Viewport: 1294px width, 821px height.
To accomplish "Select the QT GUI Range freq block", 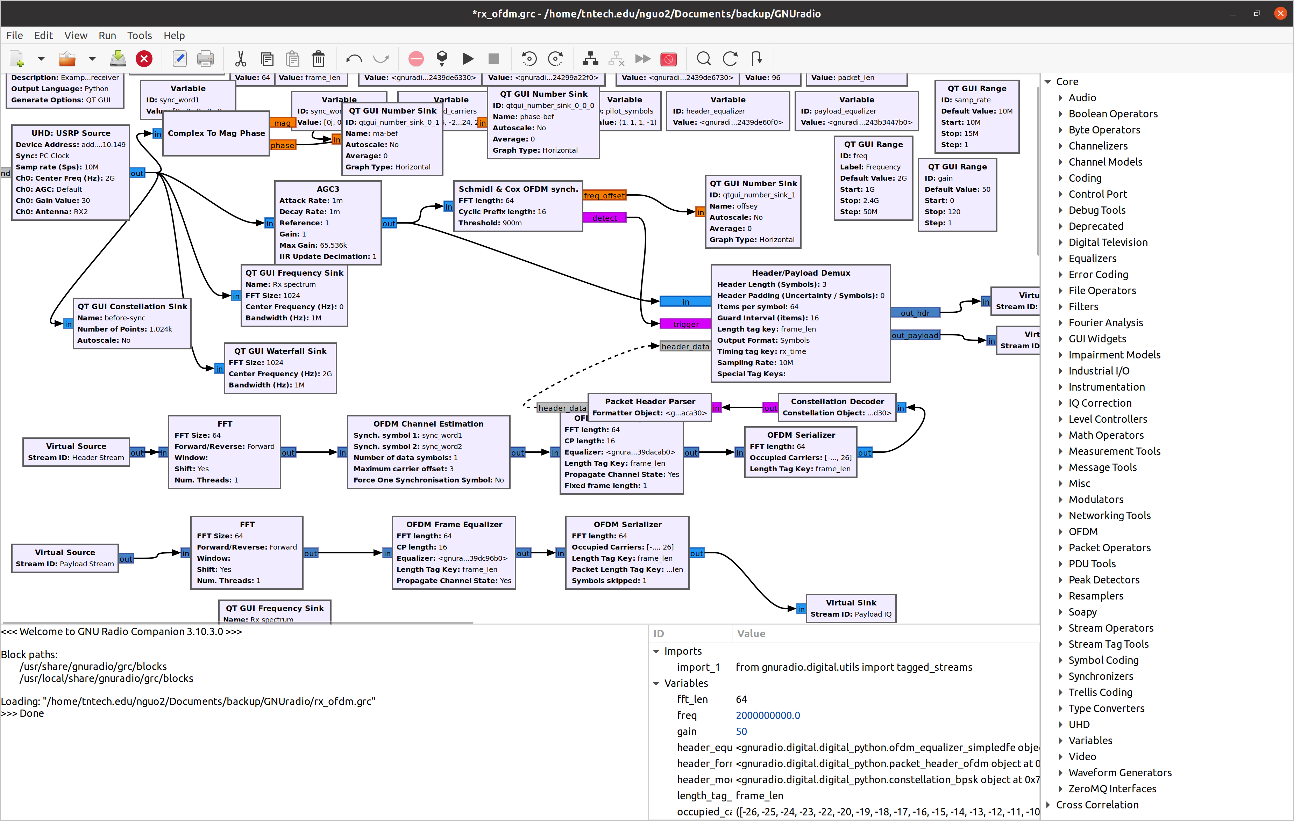I will point(873,178).
